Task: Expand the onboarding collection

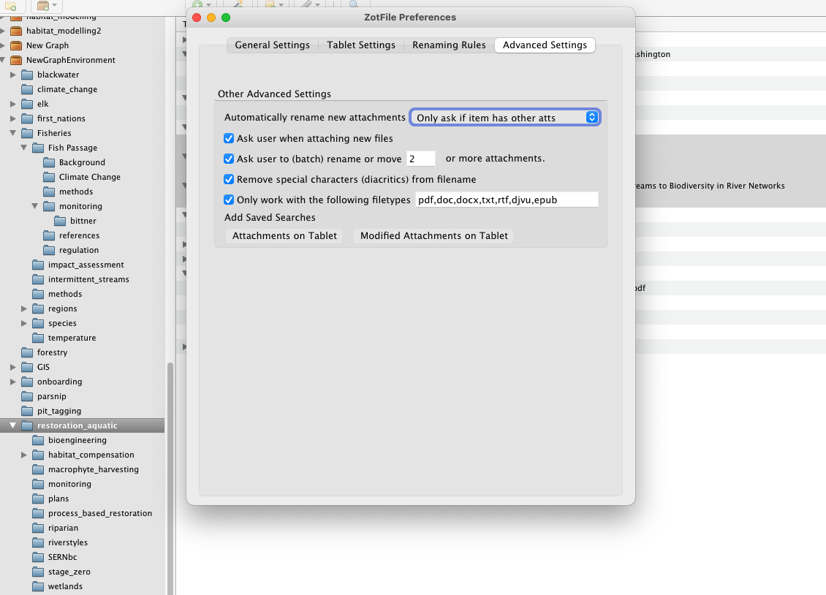Action: [13, 382]
